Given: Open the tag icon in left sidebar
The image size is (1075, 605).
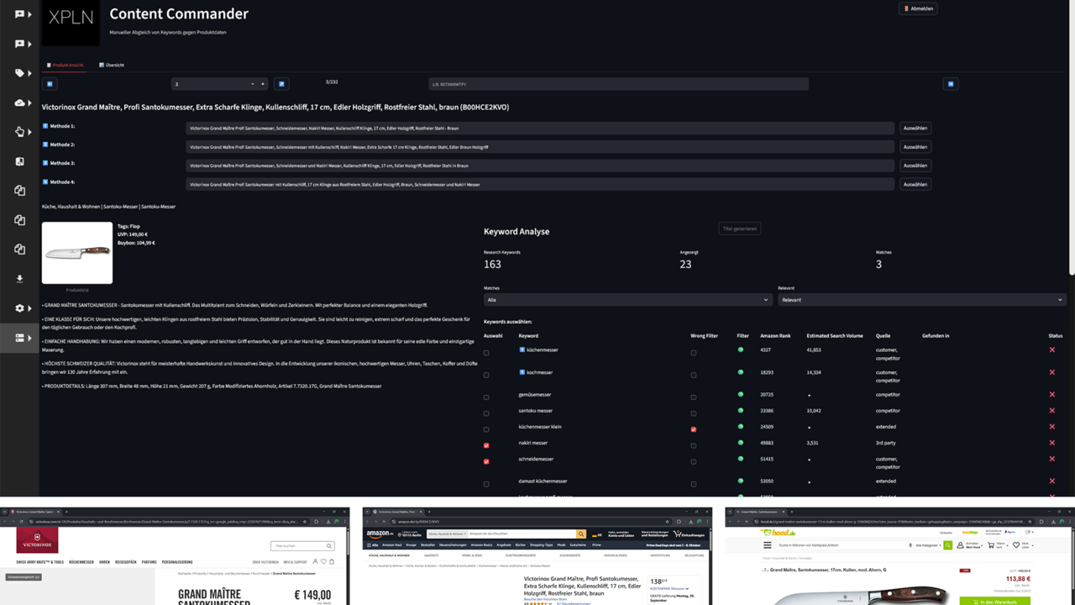Looking at the screenshot, I should [x=19, y=73].
